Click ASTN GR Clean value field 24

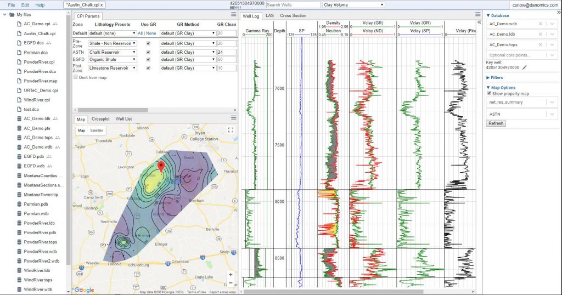(x=227, y=52)
